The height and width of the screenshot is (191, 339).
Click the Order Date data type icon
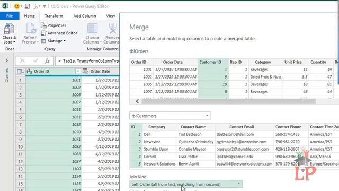point(85,71)
